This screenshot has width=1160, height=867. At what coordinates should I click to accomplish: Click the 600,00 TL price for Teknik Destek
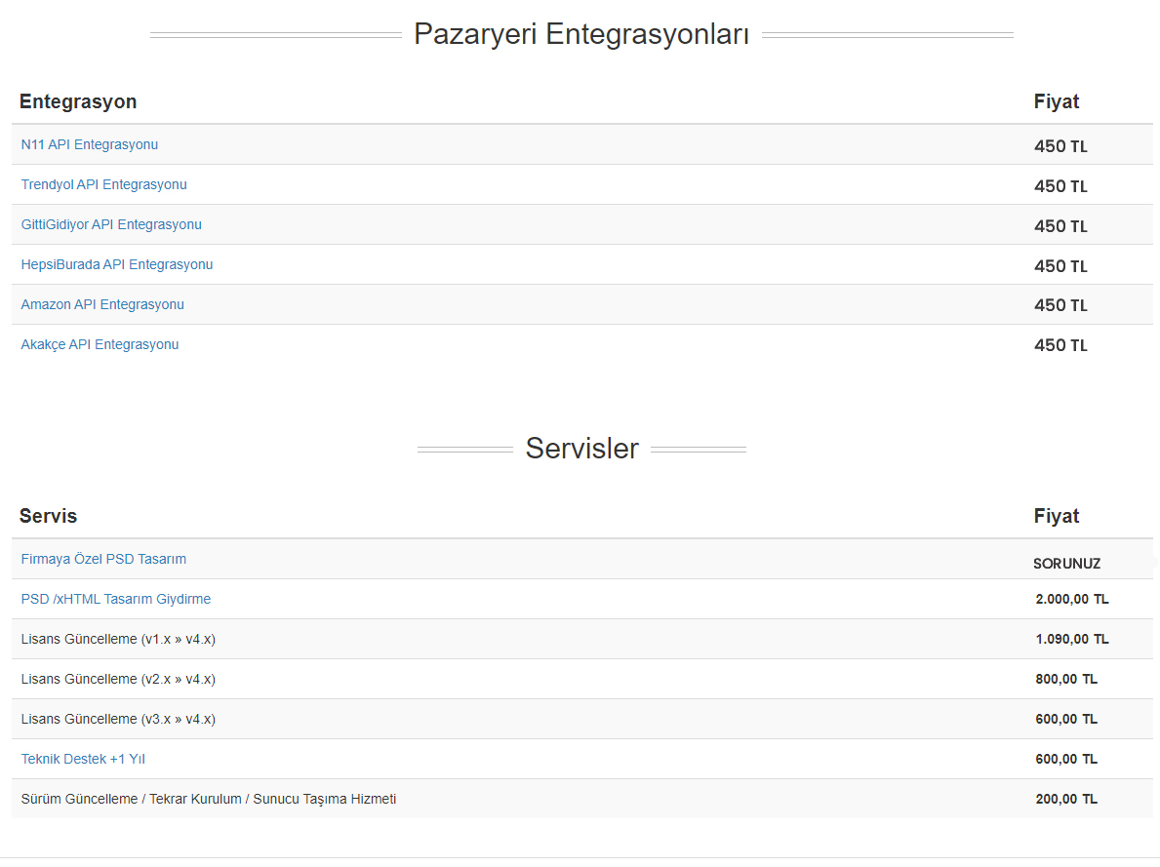pyautogui.click(x=1066, y=759)
